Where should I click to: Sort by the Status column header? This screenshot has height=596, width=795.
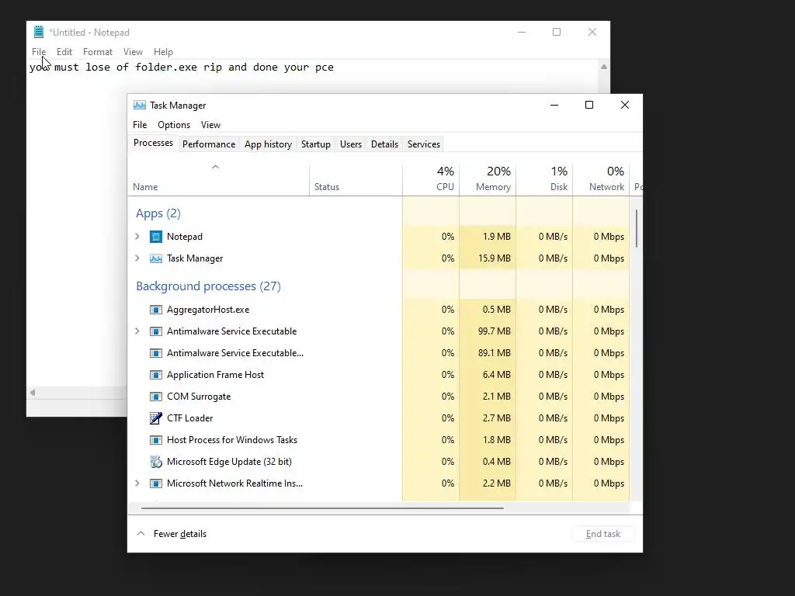(x=356, y=179)
